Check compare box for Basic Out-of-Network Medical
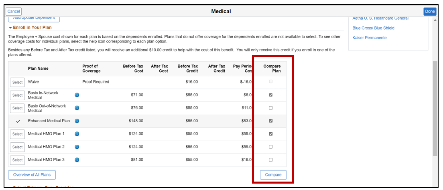The width and height of the screenshot is (443, 190). click(270, 108)
